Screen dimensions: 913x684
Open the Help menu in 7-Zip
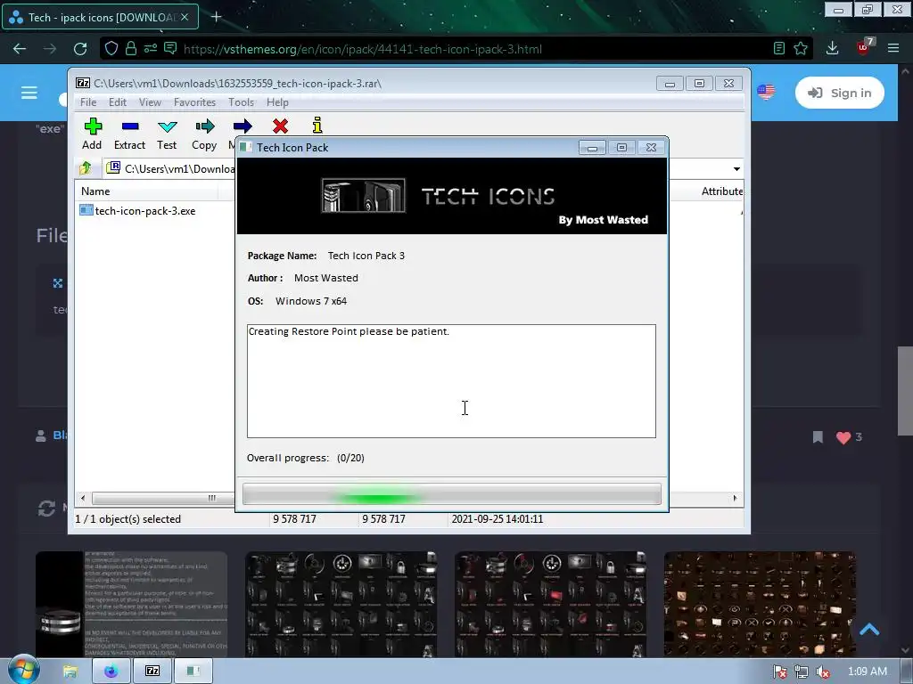pyautogui.click(x=277, y=102)
